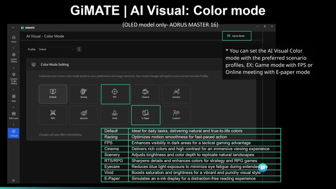The width and height of the screenshot is (336, 189).
Task: Click 'Boosts saturation and brightness' description
Action: pos(196,173)
